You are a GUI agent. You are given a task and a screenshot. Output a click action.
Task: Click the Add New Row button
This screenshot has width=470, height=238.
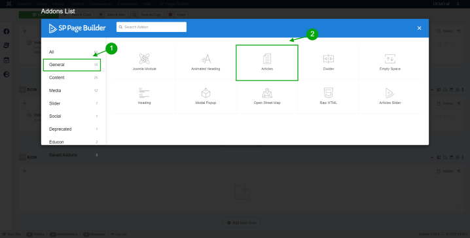point(242,223)
